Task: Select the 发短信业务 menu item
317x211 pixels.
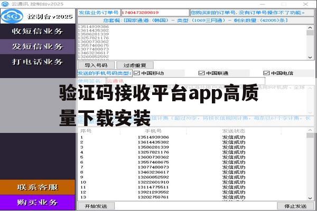Action: (38, 46)
